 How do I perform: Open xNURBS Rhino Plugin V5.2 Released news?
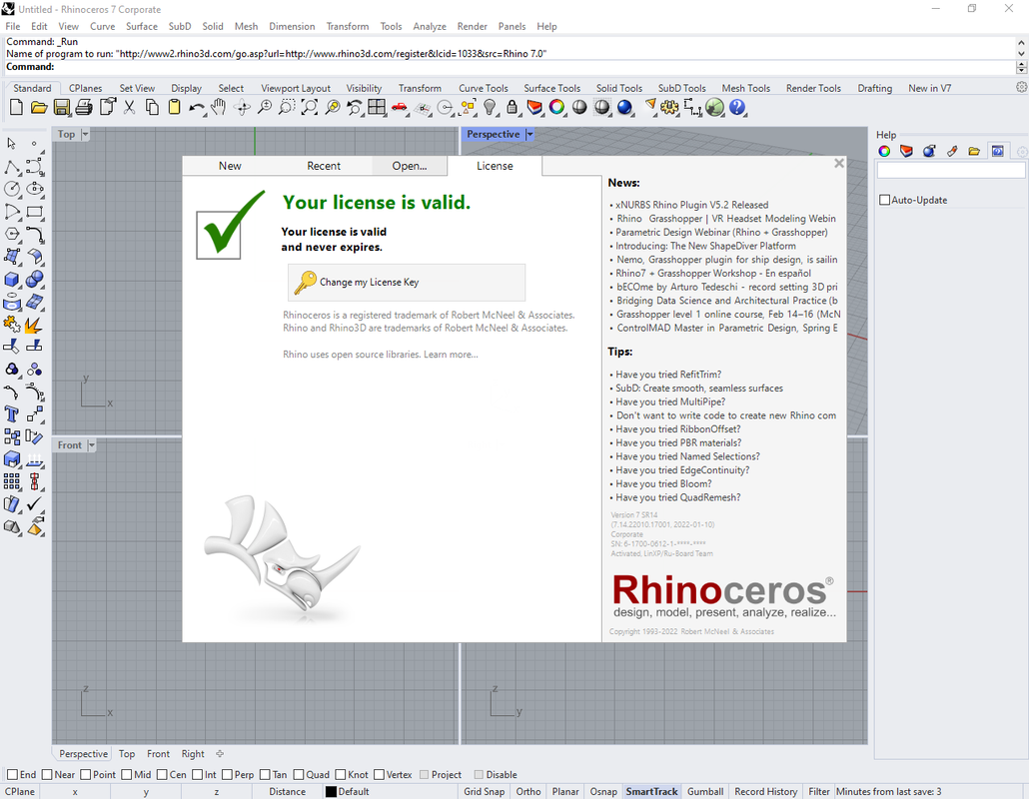(x=691, y=205)
